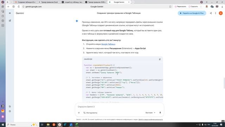This screenshot has height=127, width=225.
Task: Open Gemini activity icon in left sidebar
Action: [x=10, y=107]
